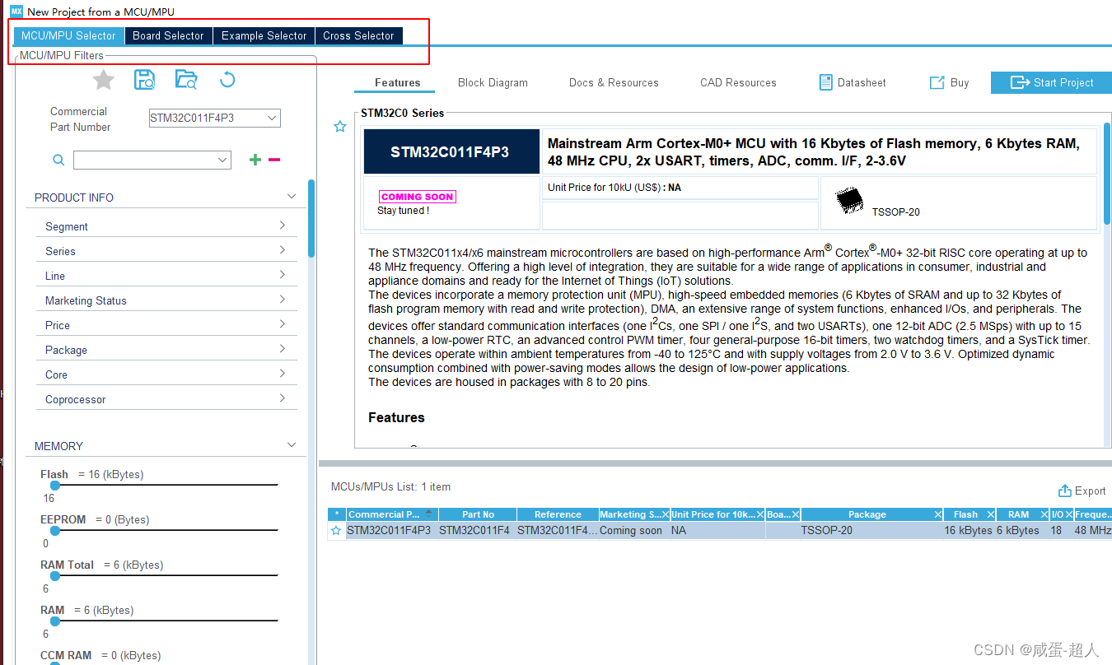Viewport: 1112px width, 665px height.
Task: Click the load filter folder icon
Action: (x=186, y=80)
